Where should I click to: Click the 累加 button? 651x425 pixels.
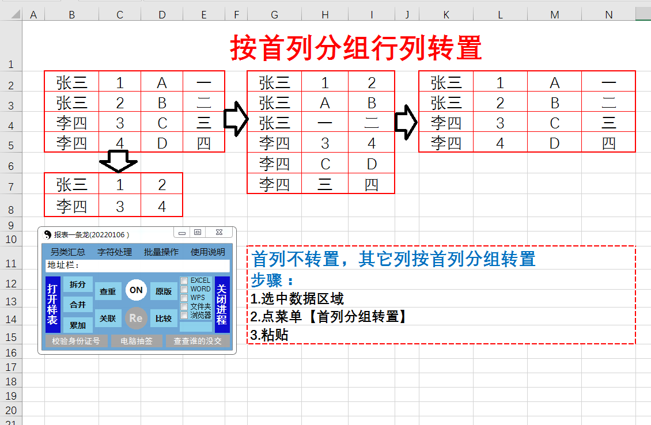point(78,325)
